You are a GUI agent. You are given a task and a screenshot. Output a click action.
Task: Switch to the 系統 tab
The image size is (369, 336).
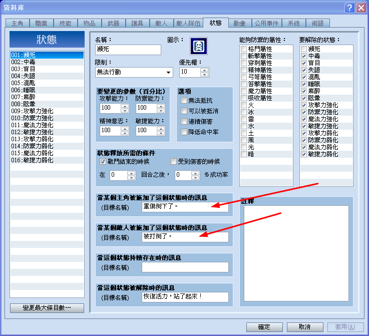(294, 24)
